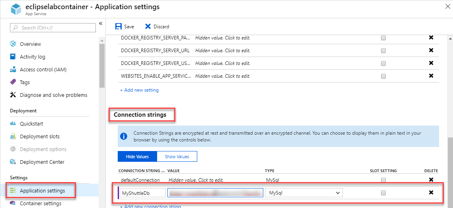The width and height of the screenshot is (453, 208).
Task: Open Activity log in the sidebar
Action: click(32, 57)
